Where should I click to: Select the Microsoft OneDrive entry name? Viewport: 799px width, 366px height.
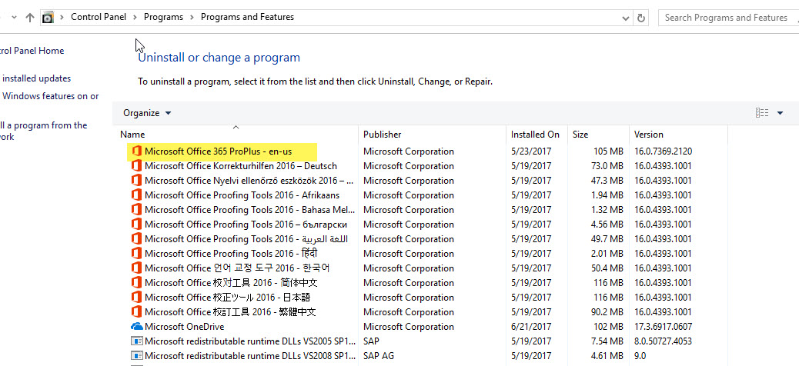[x=185, y=327]
